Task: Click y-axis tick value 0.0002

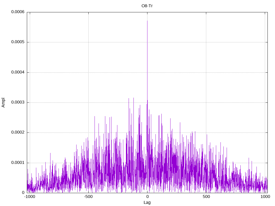Action: tap(18, 133)
